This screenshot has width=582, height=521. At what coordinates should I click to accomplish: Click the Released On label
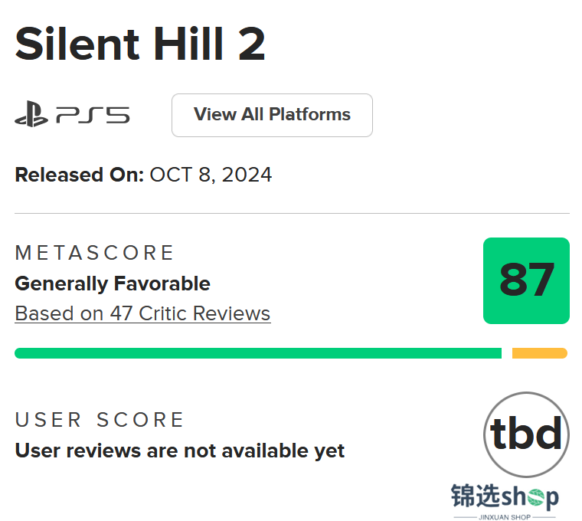coord(80,175)
